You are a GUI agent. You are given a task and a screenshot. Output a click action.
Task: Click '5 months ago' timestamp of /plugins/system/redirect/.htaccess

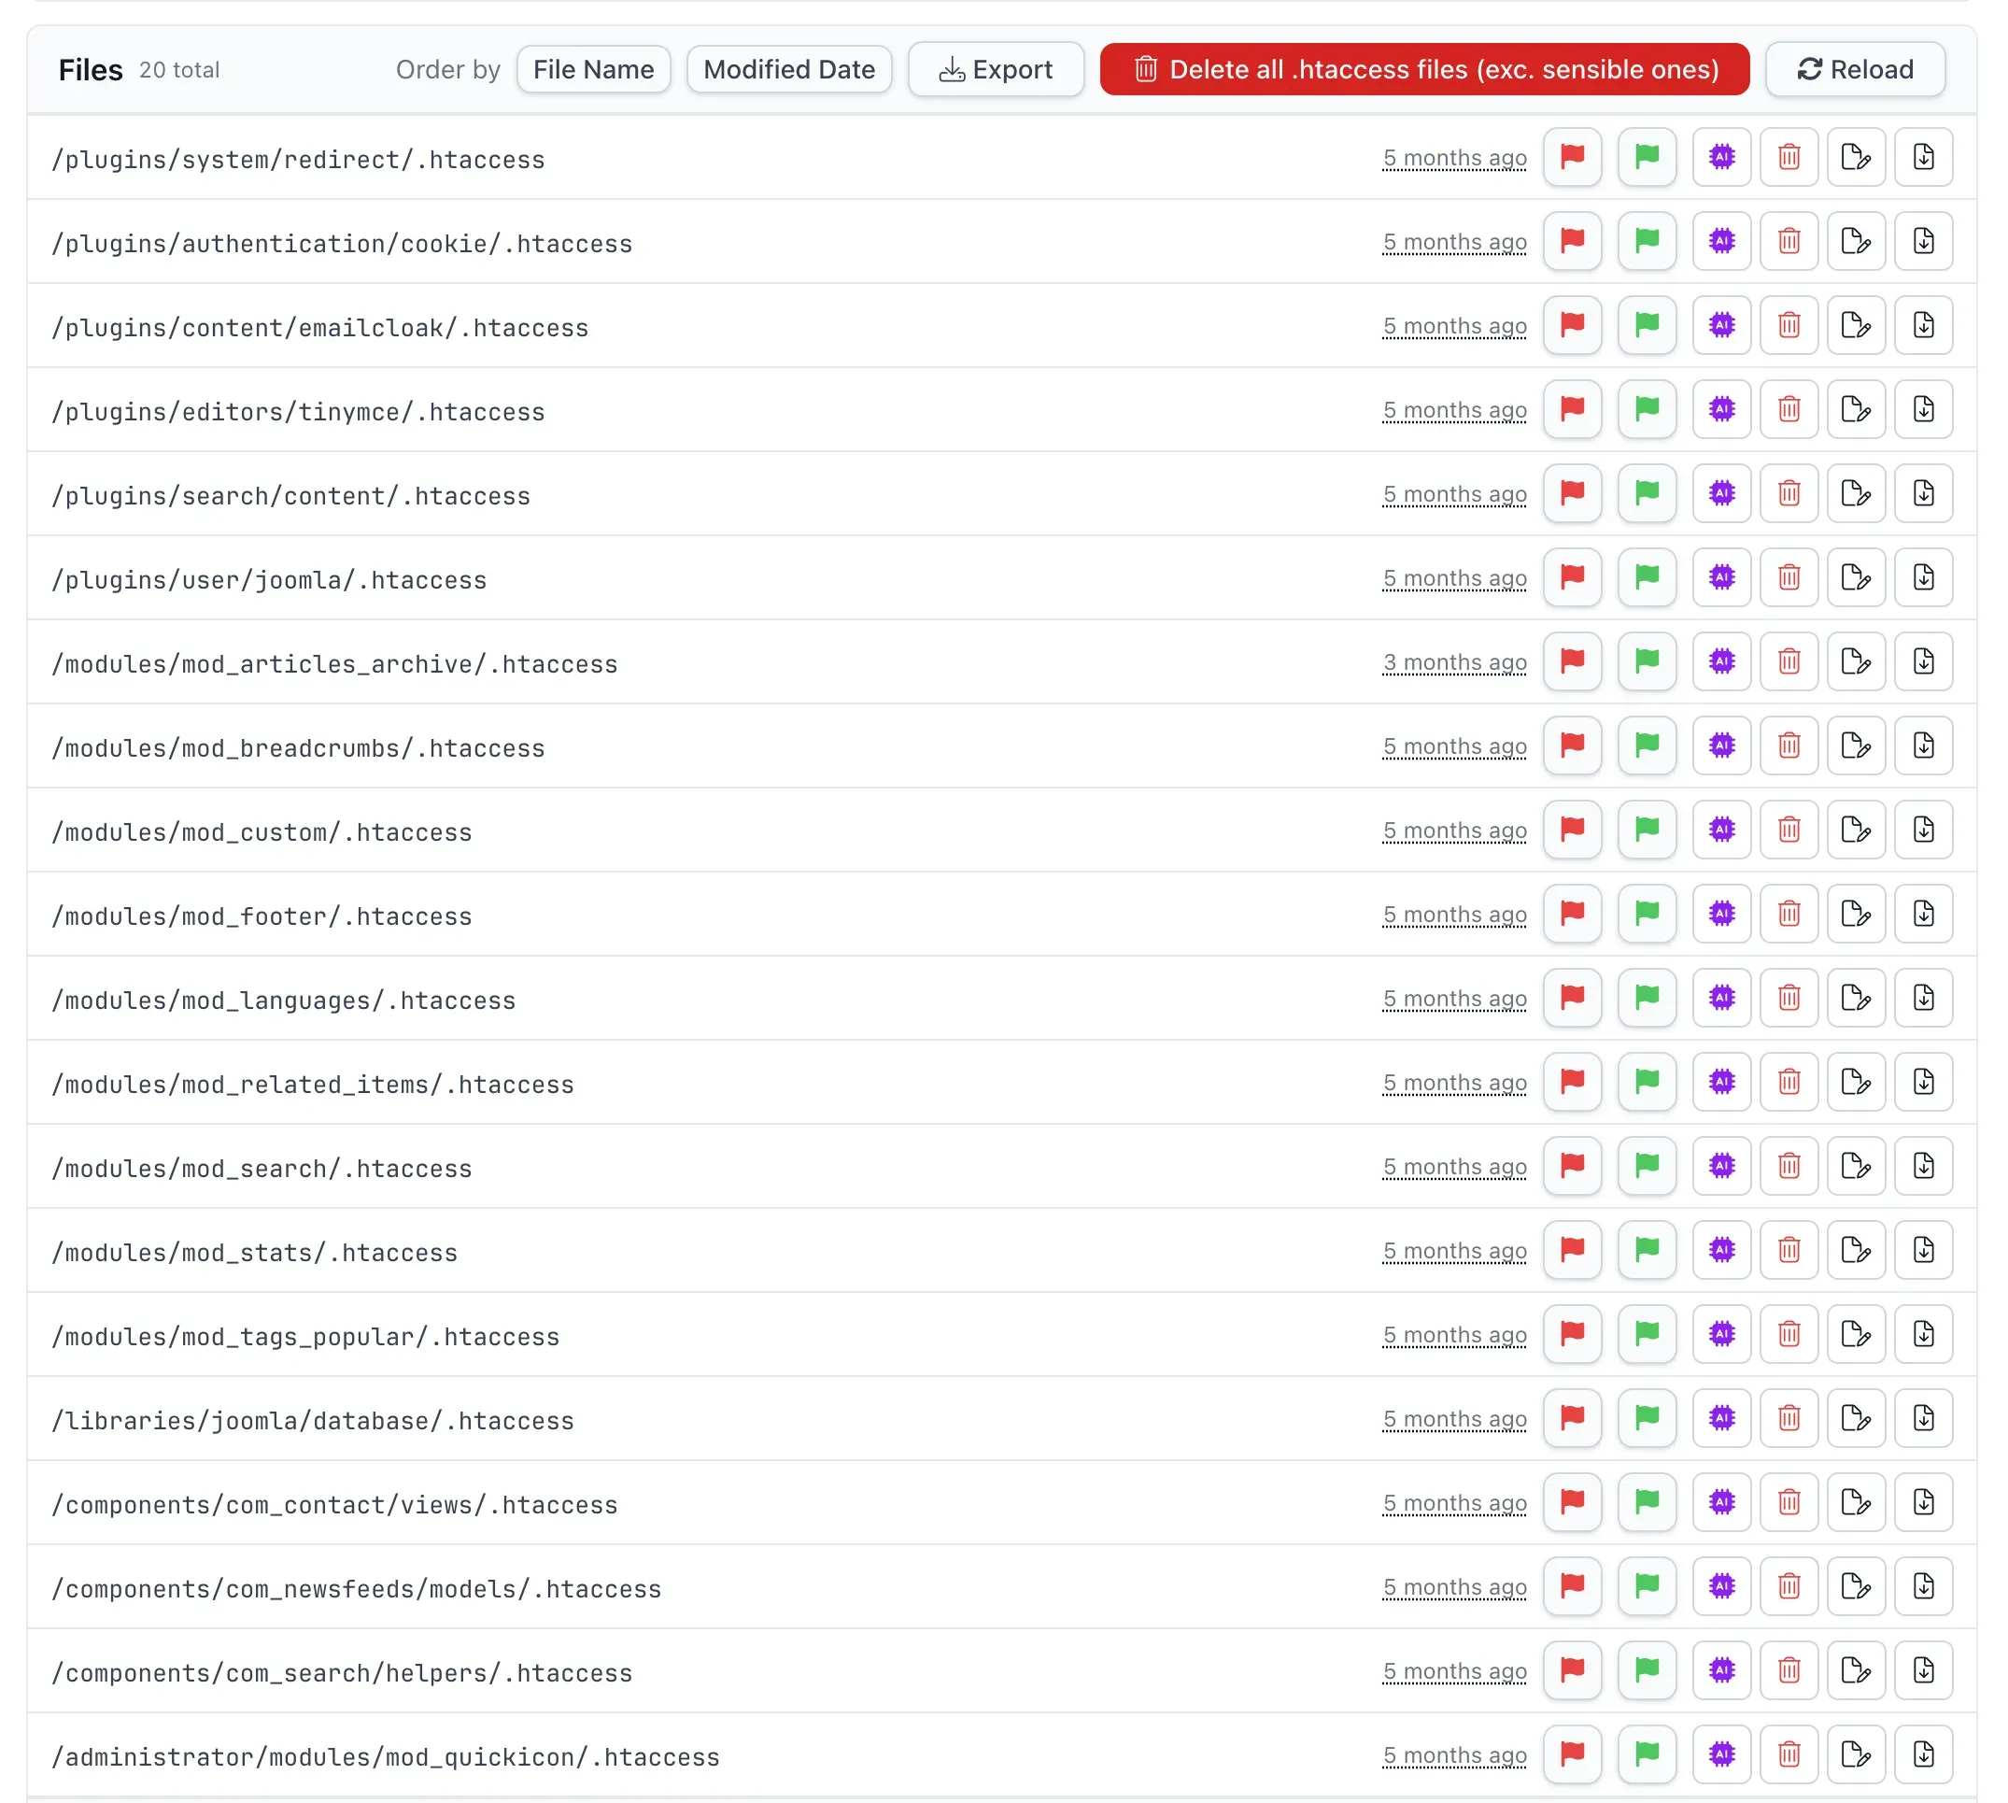tap(1454, 159)
